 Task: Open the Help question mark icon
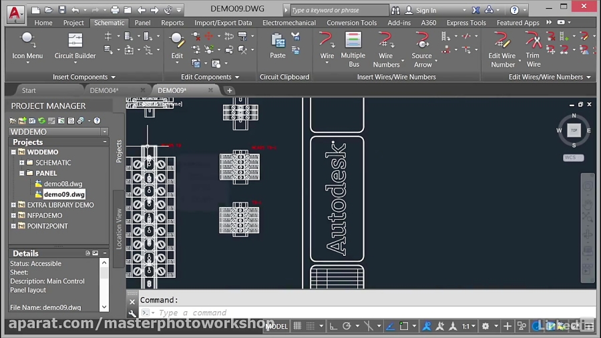pyautogui.click(x=514, y=10)
